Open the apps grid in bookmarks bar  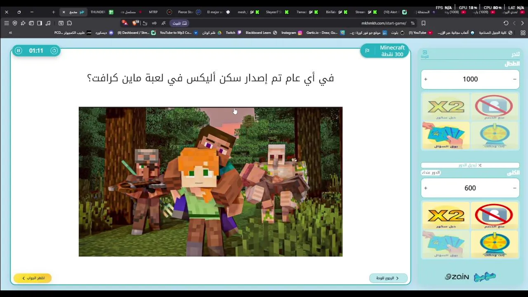click(x=523, y=33)
